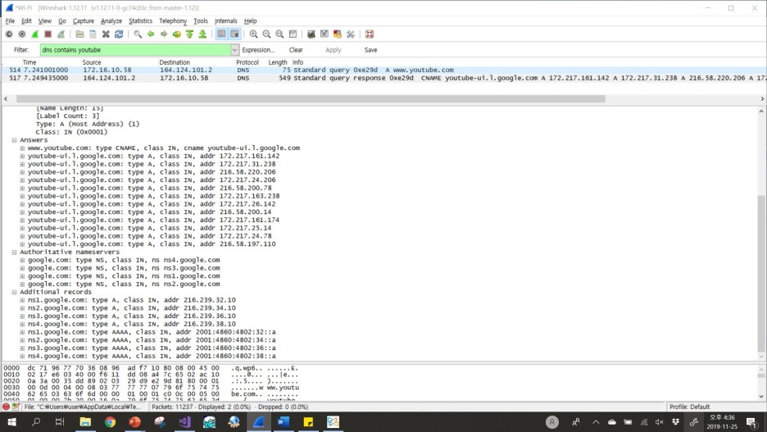Toggle auto scroll in live capture
Image resolution: width=767 pixels, height=432 pixels.
coord(234,34)
